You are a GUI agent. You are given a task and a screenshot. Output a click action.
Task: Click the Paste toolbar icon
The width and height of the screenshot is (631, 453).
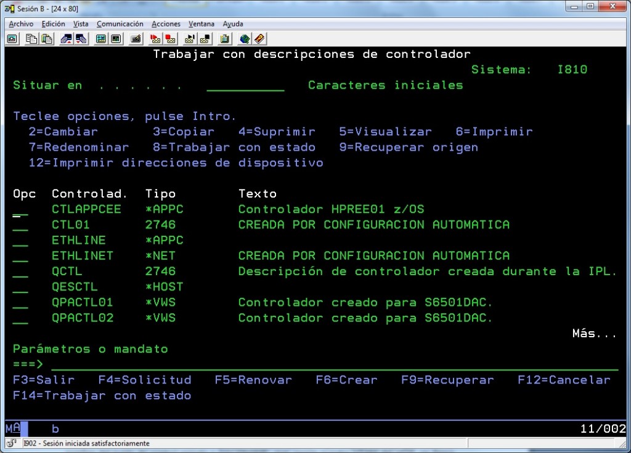click(47, 39)
